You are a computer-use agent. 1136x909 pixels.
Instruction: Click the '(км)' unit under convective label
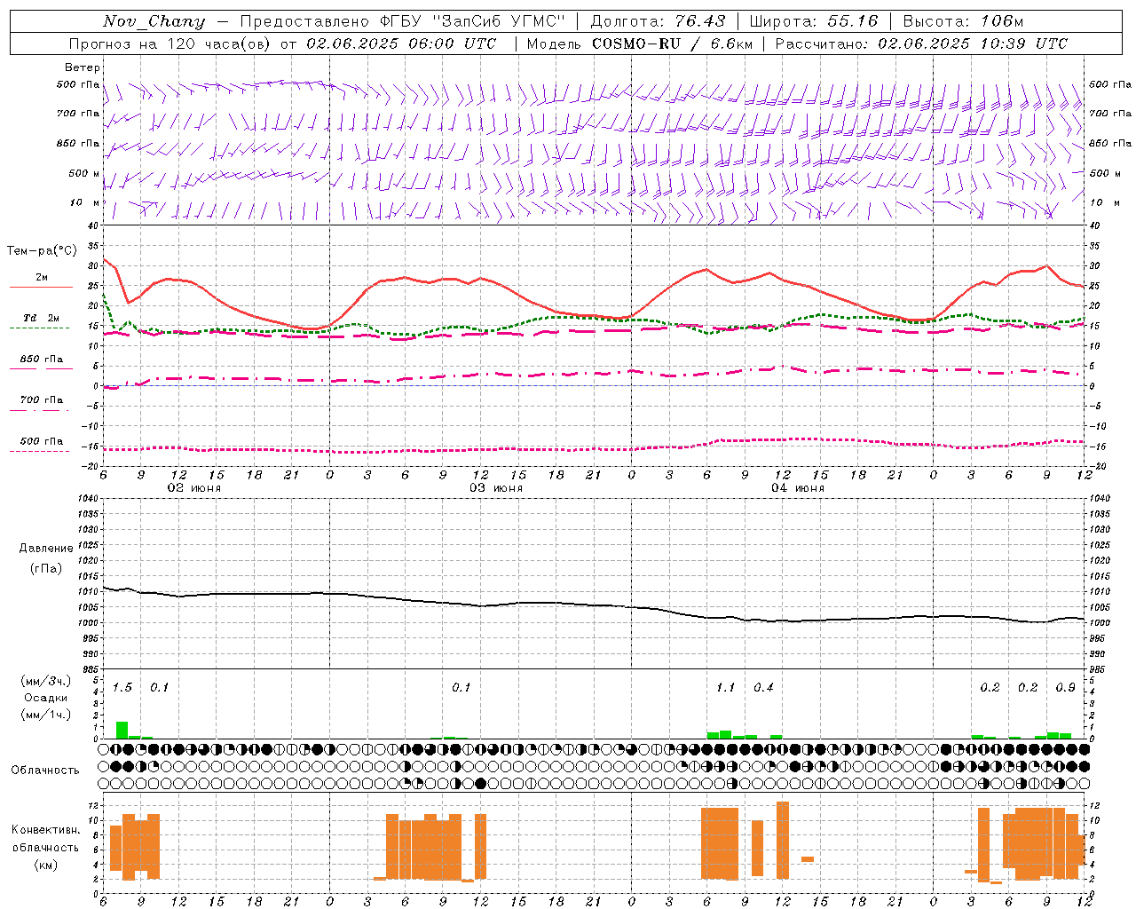tap(46, 865)
